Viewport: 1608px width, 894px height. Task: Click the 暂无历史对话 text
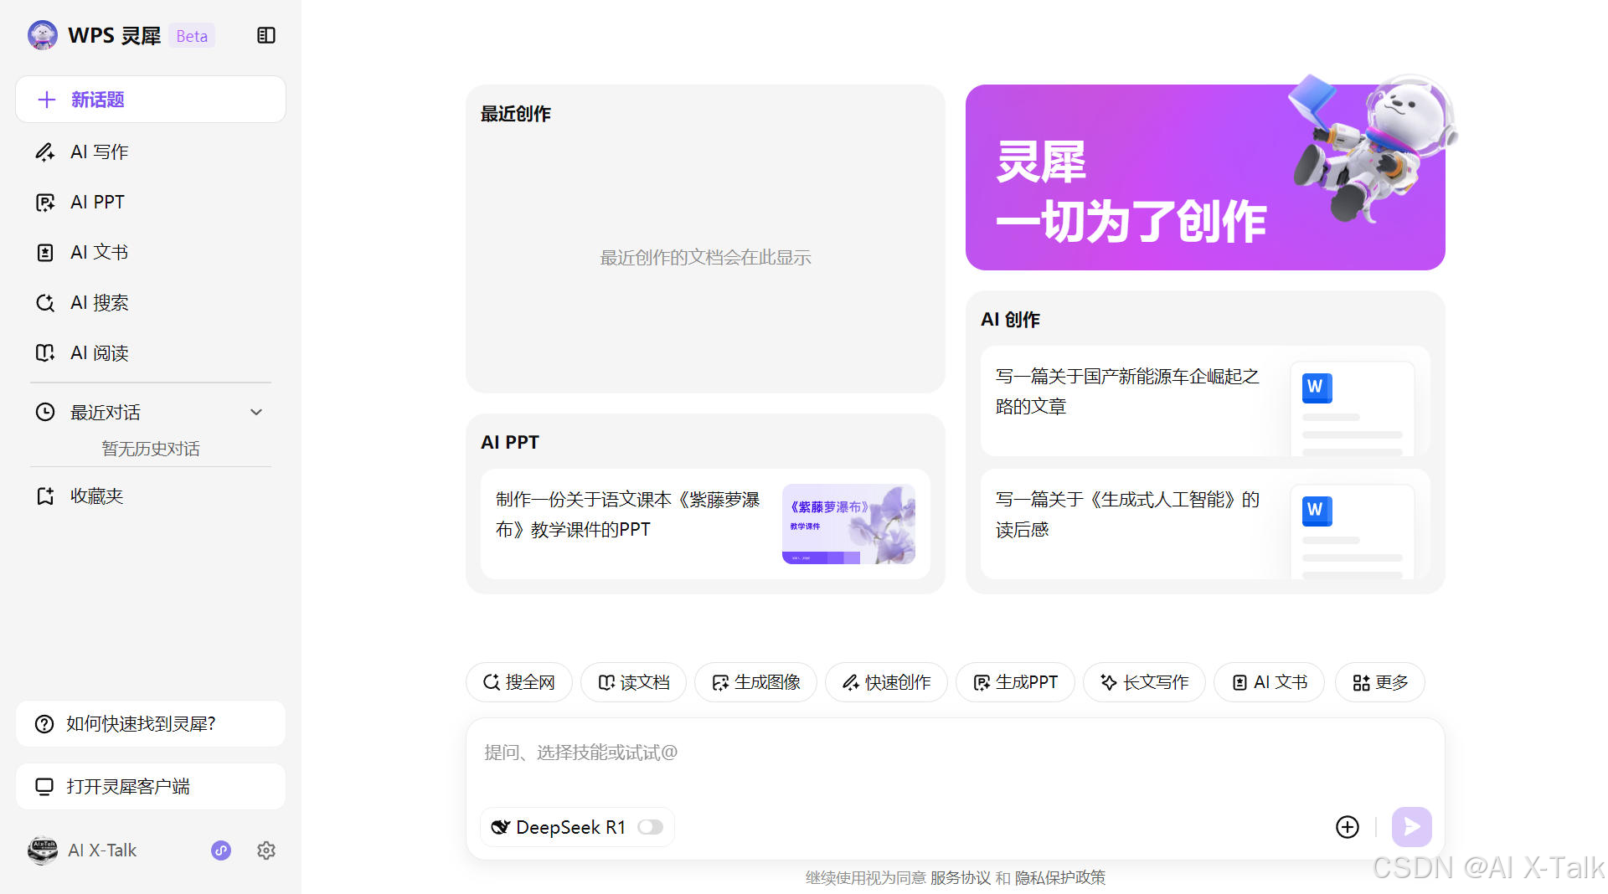151,449
